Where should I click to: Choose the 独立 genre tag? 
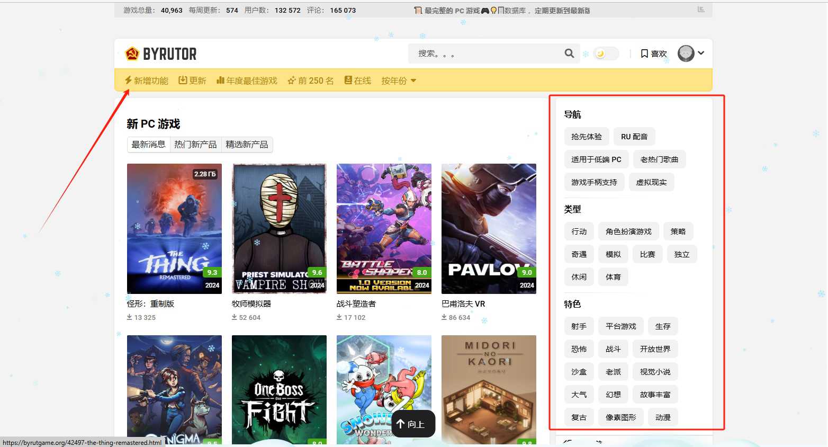[682, 254]
